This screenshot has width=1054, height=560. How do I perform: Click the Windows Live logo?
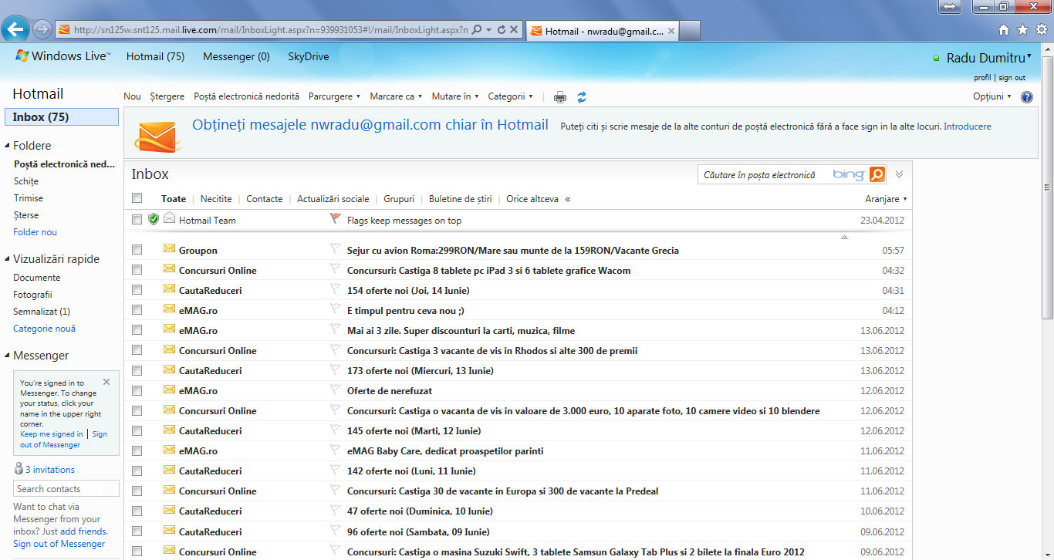click(63, 56)
